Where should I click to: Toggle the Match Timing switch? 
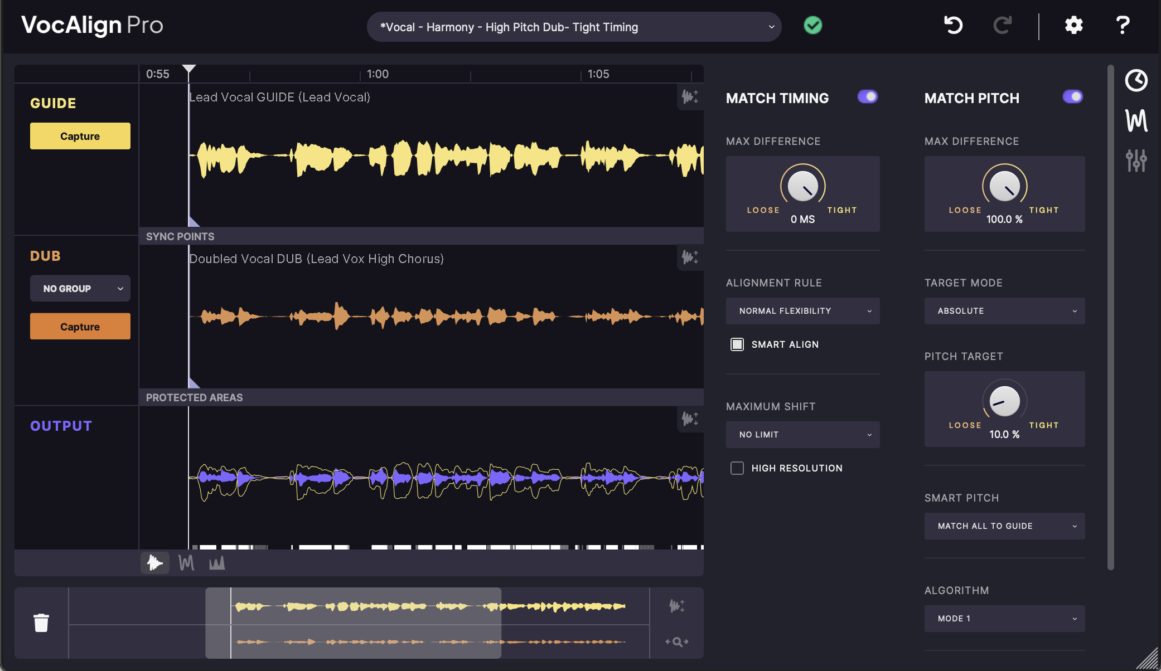pyautogui.click(x=867, y=97)
